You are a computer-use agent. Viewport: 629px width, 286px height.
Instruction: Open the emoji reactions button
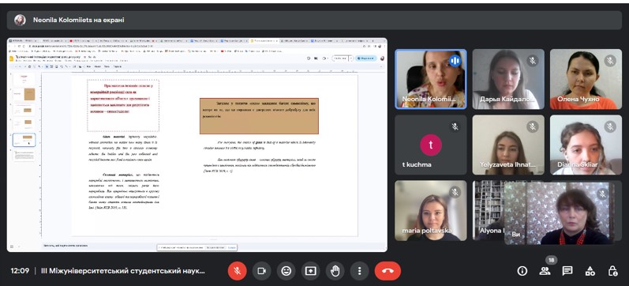[286, 271]
